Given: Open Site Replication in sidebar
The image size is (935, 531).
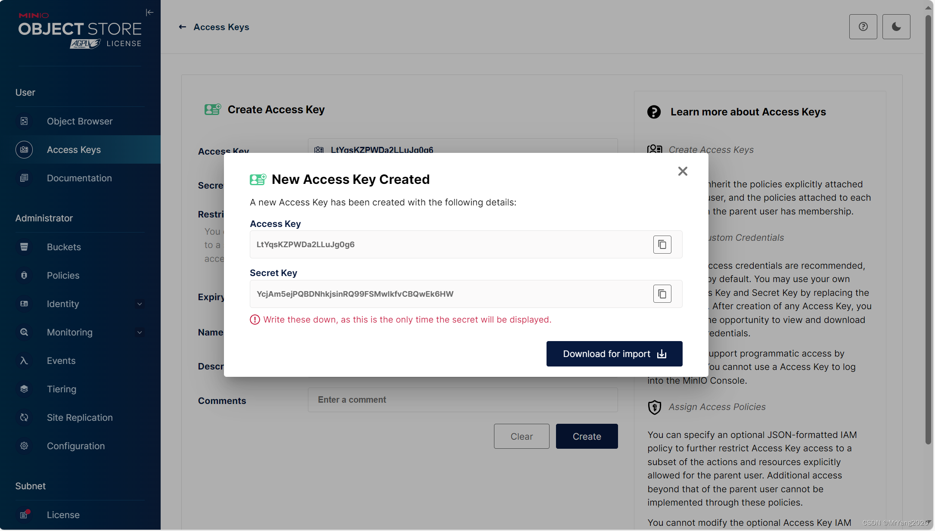Looking at the screenshot, I should pos(80,418).
